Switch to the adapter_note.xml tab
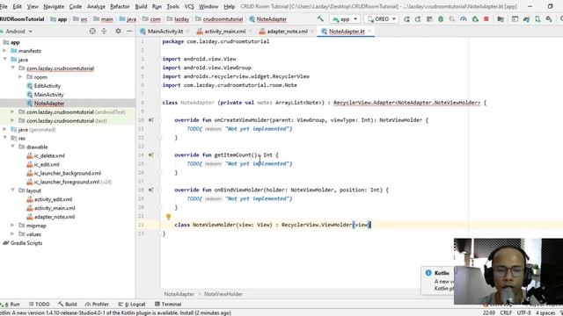The height and width of the screenshot is (316, 563). [x=288, y=32]
